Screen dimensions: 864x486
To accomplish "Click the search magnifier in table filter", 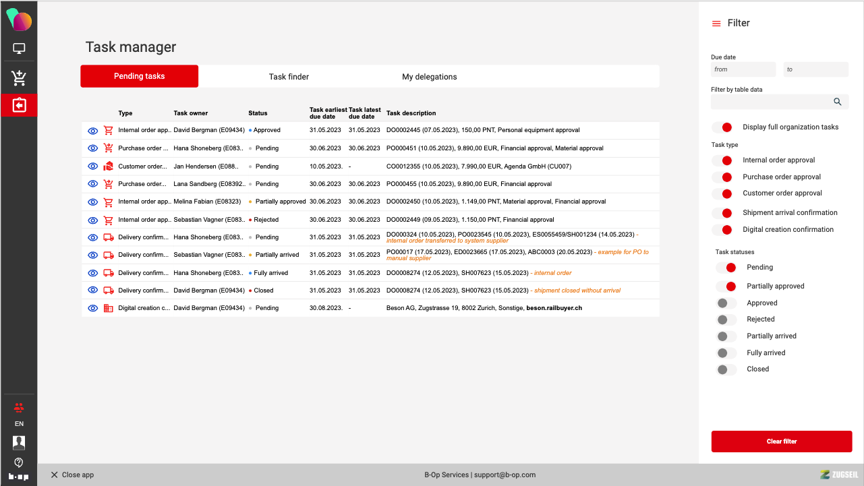I will [x=837, y=102].
